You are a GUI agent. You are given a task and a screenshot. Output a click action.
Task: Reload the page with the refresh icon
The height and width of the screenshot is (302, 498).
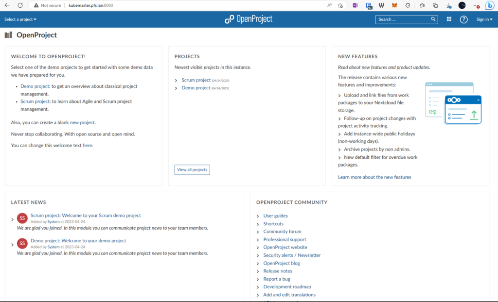click(20, 5)
